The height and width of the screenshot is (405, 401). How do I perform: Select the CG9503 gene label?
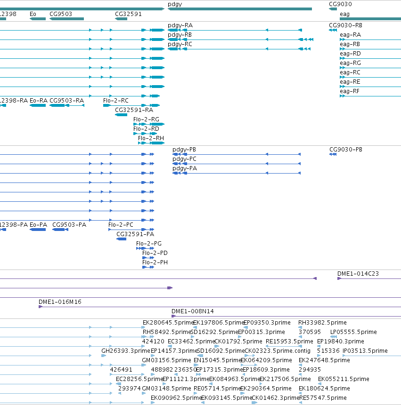[x=61, y=14]
